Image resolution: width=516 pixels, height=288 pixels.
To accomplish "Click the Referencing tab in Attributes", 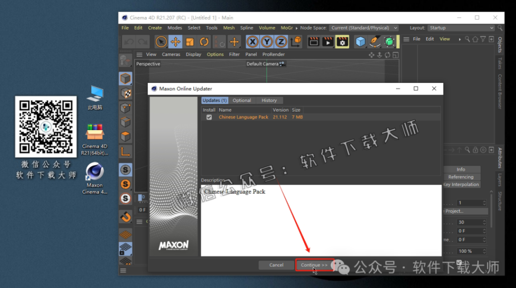I will click(x=461, y=177).
